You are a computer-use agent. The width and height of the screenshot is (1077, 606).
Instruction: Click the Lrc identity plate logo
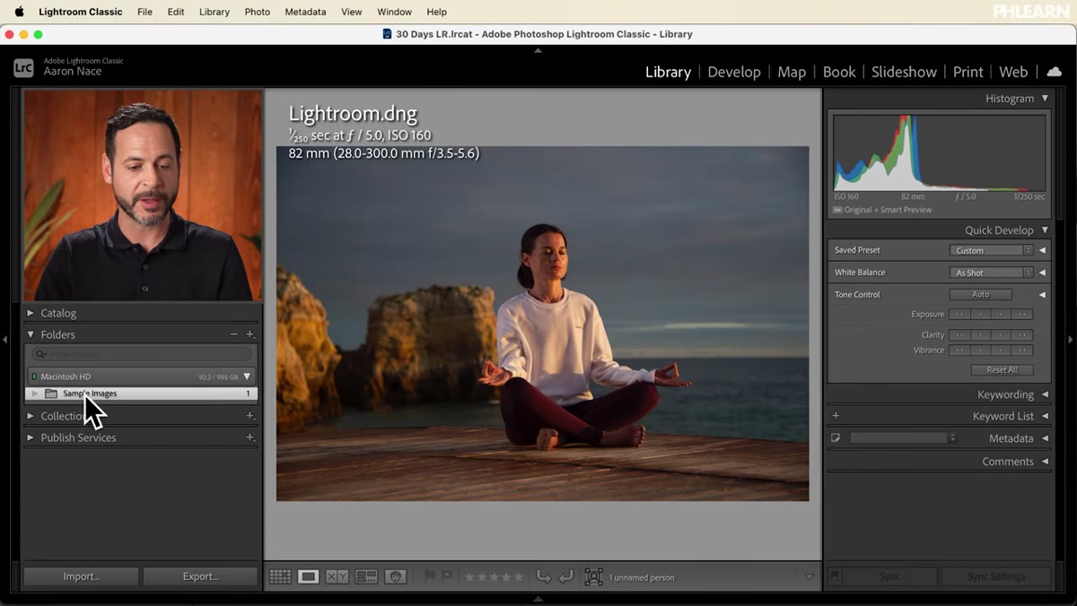24,66
